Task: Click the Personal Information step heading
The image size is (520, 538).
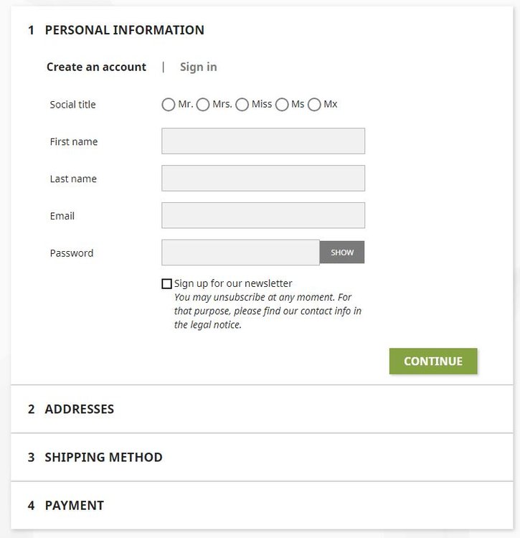Action: [x=124, y=30]
